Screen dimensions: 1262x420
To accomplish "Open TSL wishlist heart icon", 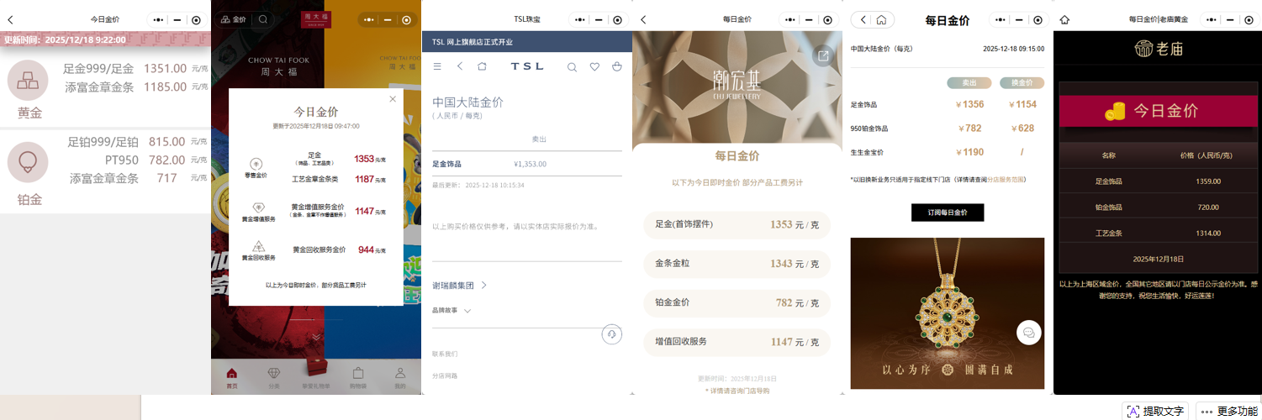I will 594,67.
